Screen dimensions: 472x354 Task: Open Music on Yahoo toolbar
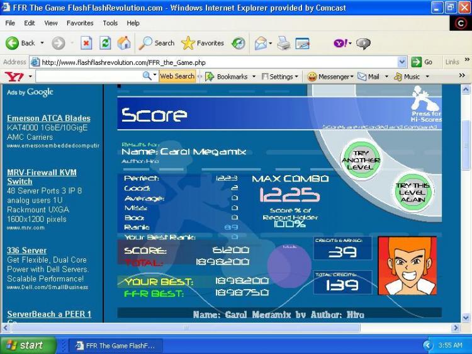pos(407,76)
